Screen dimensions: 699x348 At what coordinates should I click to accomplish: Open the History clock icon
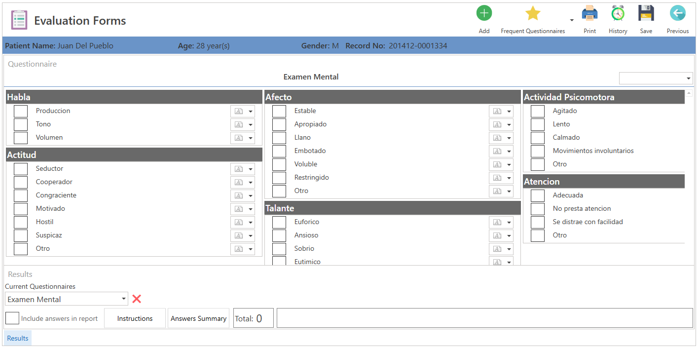tap(618, 12)
